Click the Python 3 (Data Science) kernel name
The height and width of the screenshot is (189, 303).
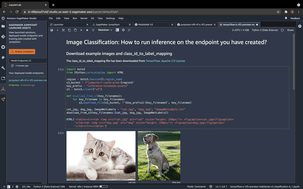click(265, 30)
